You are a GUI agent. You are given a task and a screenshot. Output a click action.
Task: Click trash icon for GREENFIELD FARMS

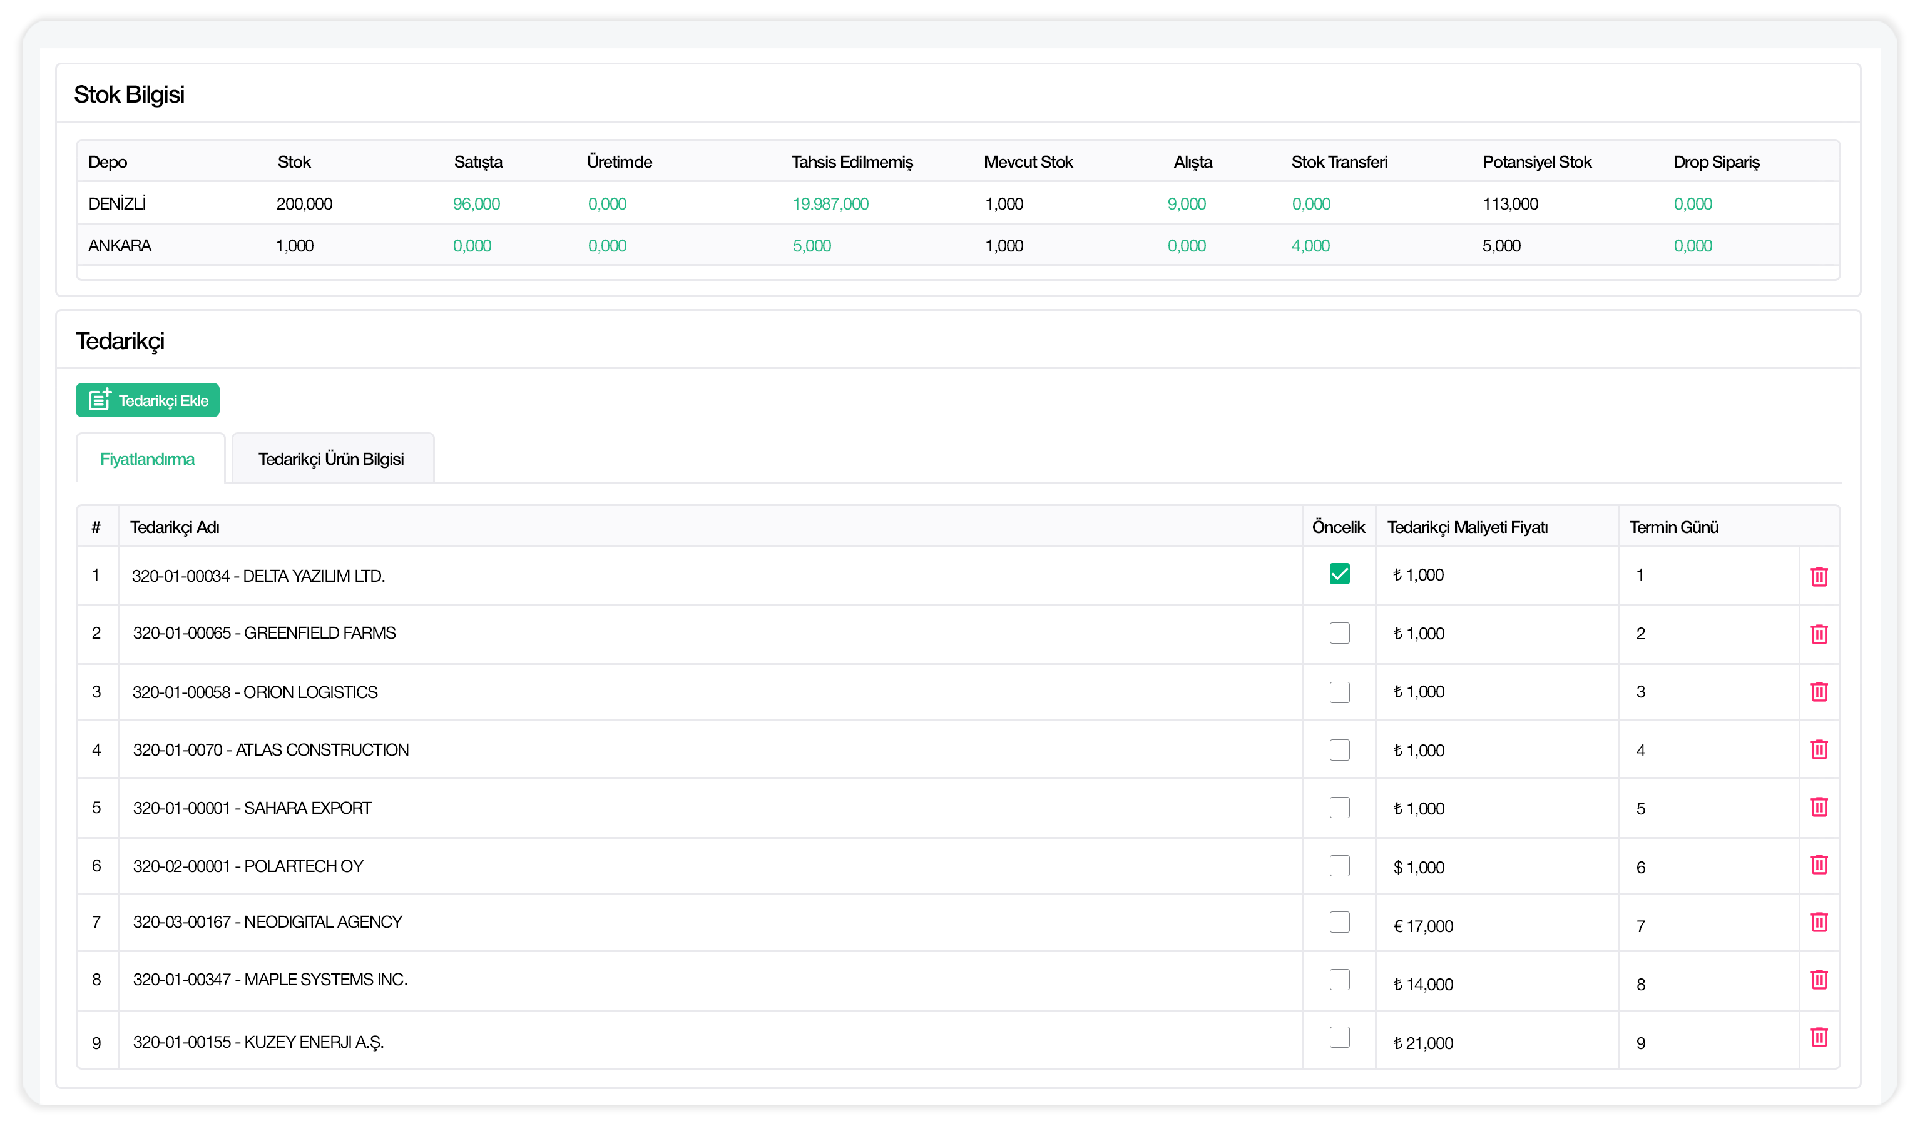point(1819,634)
